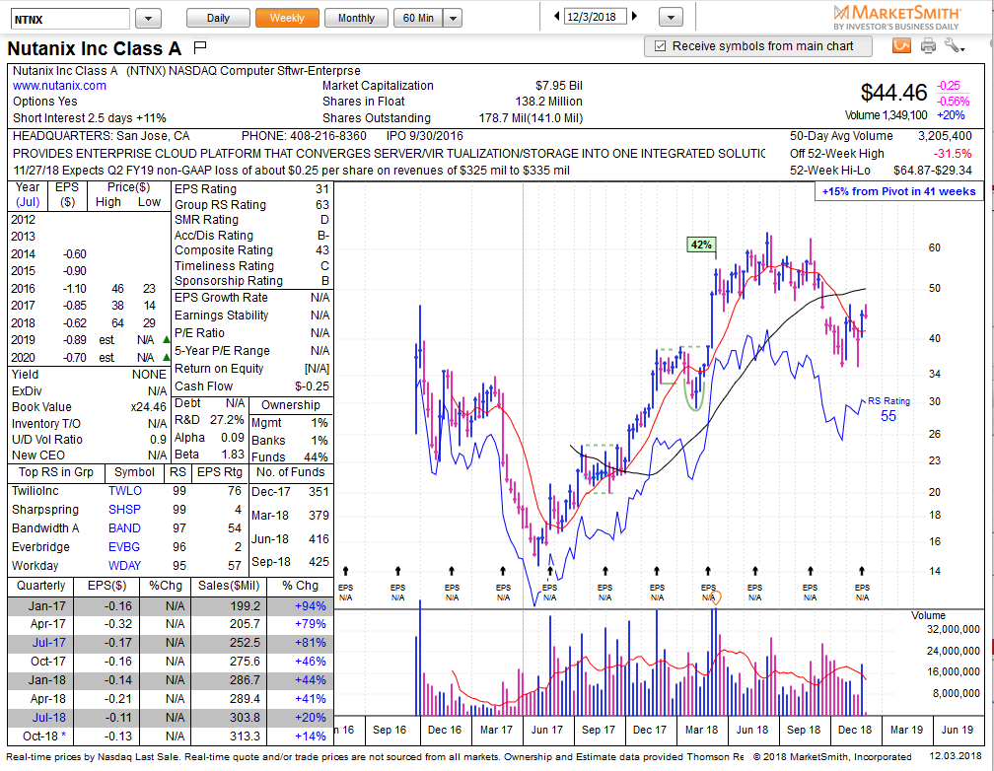Select the EPS arrow marker above Sep 17
Image resolution: width=994 pixels, height=771 pixels.
[x=605, y=571]
